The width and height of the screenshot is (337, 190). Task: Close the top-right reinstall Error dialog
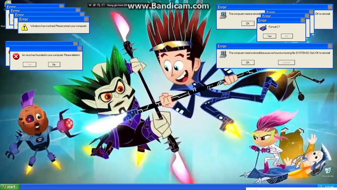[x=330, y=7]
